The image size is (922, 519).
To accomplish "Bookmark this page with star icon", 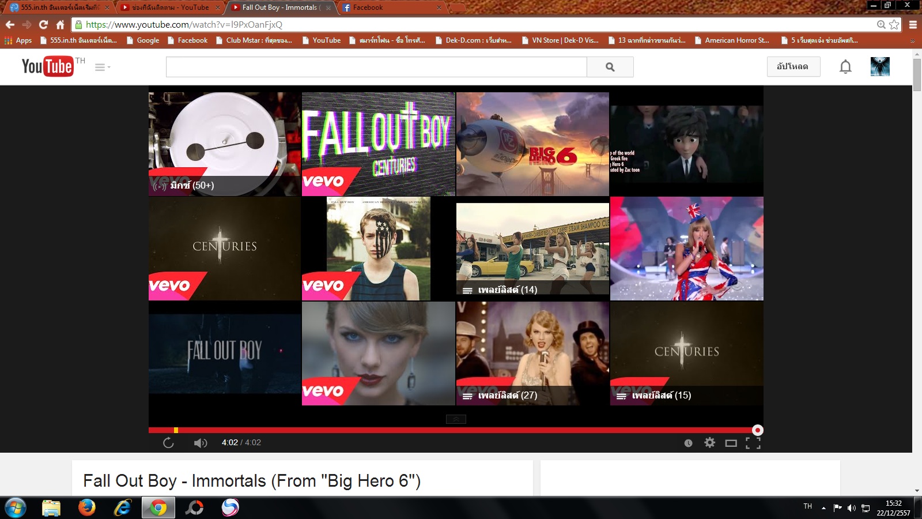I will pyautogui.click(x=894, y=24).
